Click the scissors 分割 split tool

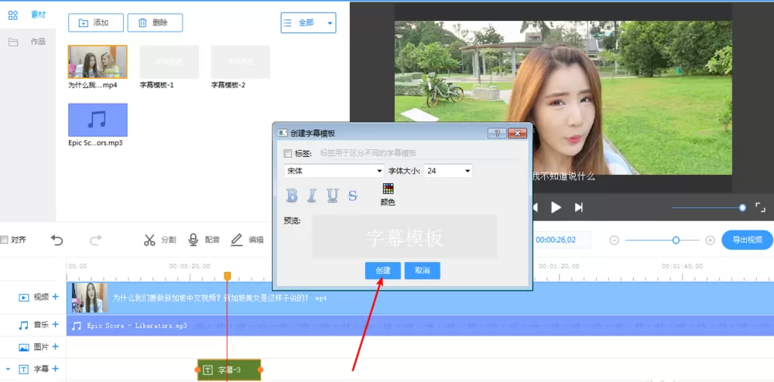(149, 240)
